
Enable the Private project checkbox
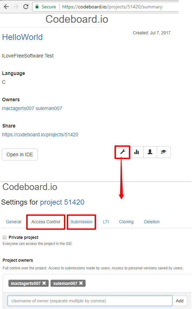5,237
